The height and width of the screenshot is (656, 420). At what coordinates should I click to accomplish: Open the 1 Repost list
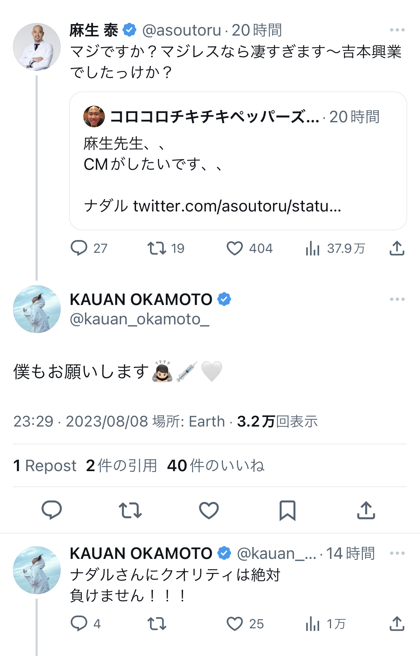tap(45, 465)
